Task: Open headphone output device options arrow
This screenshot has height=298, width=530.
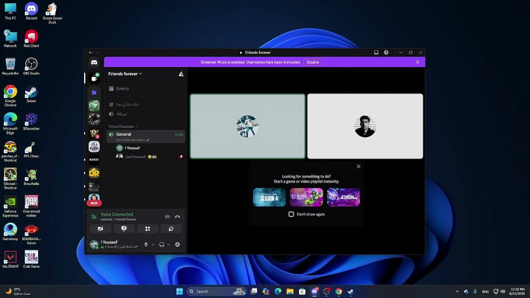Action: click(x=168, y=245)
